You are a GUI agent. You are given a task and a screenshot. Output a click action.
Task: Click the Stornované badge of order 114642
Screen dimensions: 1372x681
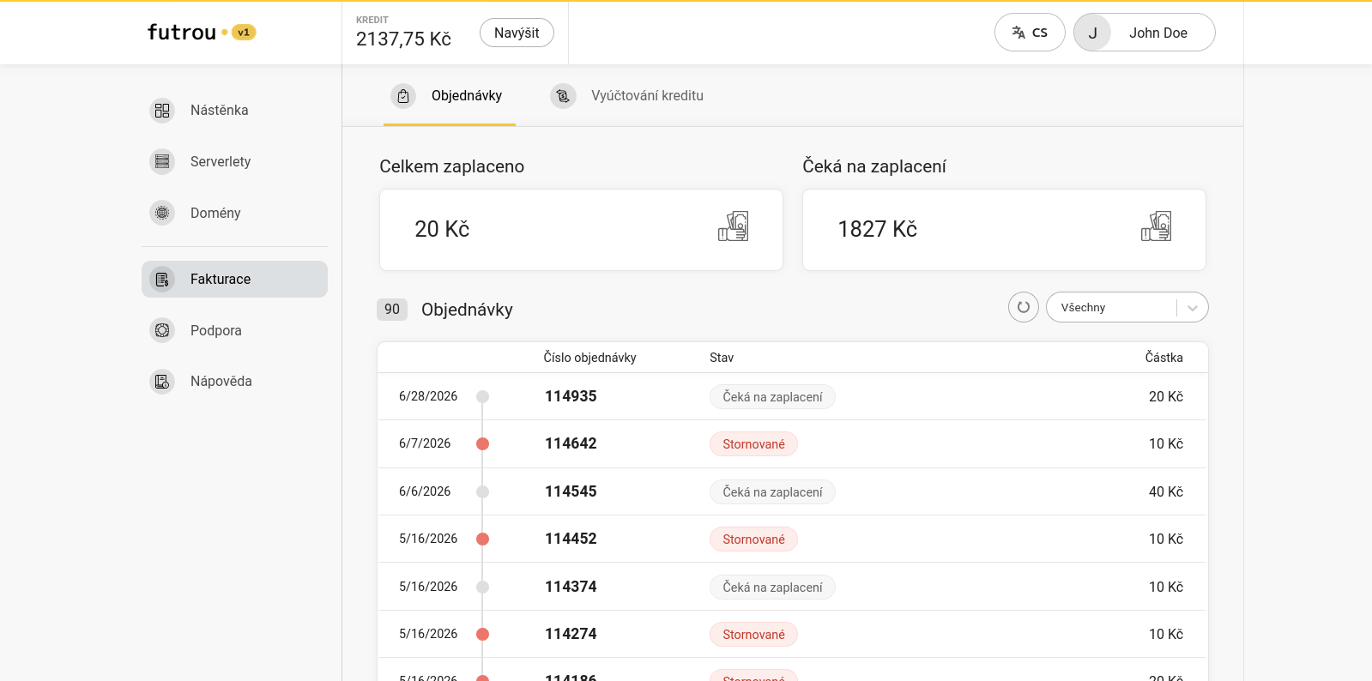(x=753, y=444)
